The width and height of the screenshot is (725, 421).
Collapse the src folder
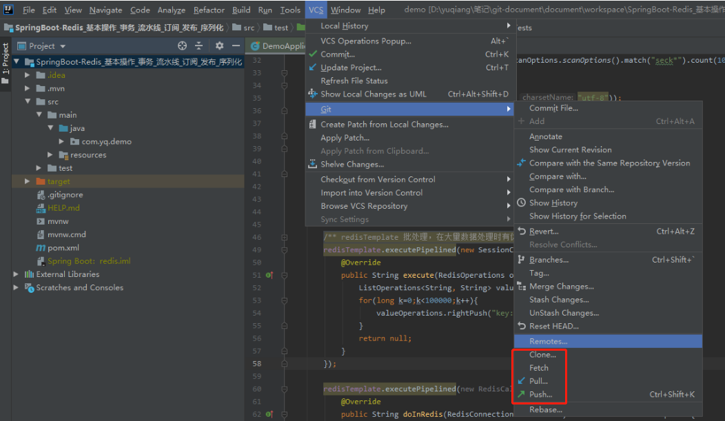click(28, 101)
